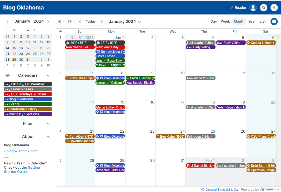Switch to List view

(x=262, y=22)
